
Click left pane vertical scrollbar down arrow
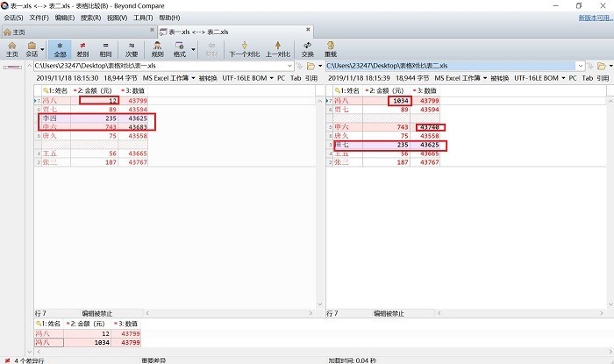pos(319,304)
